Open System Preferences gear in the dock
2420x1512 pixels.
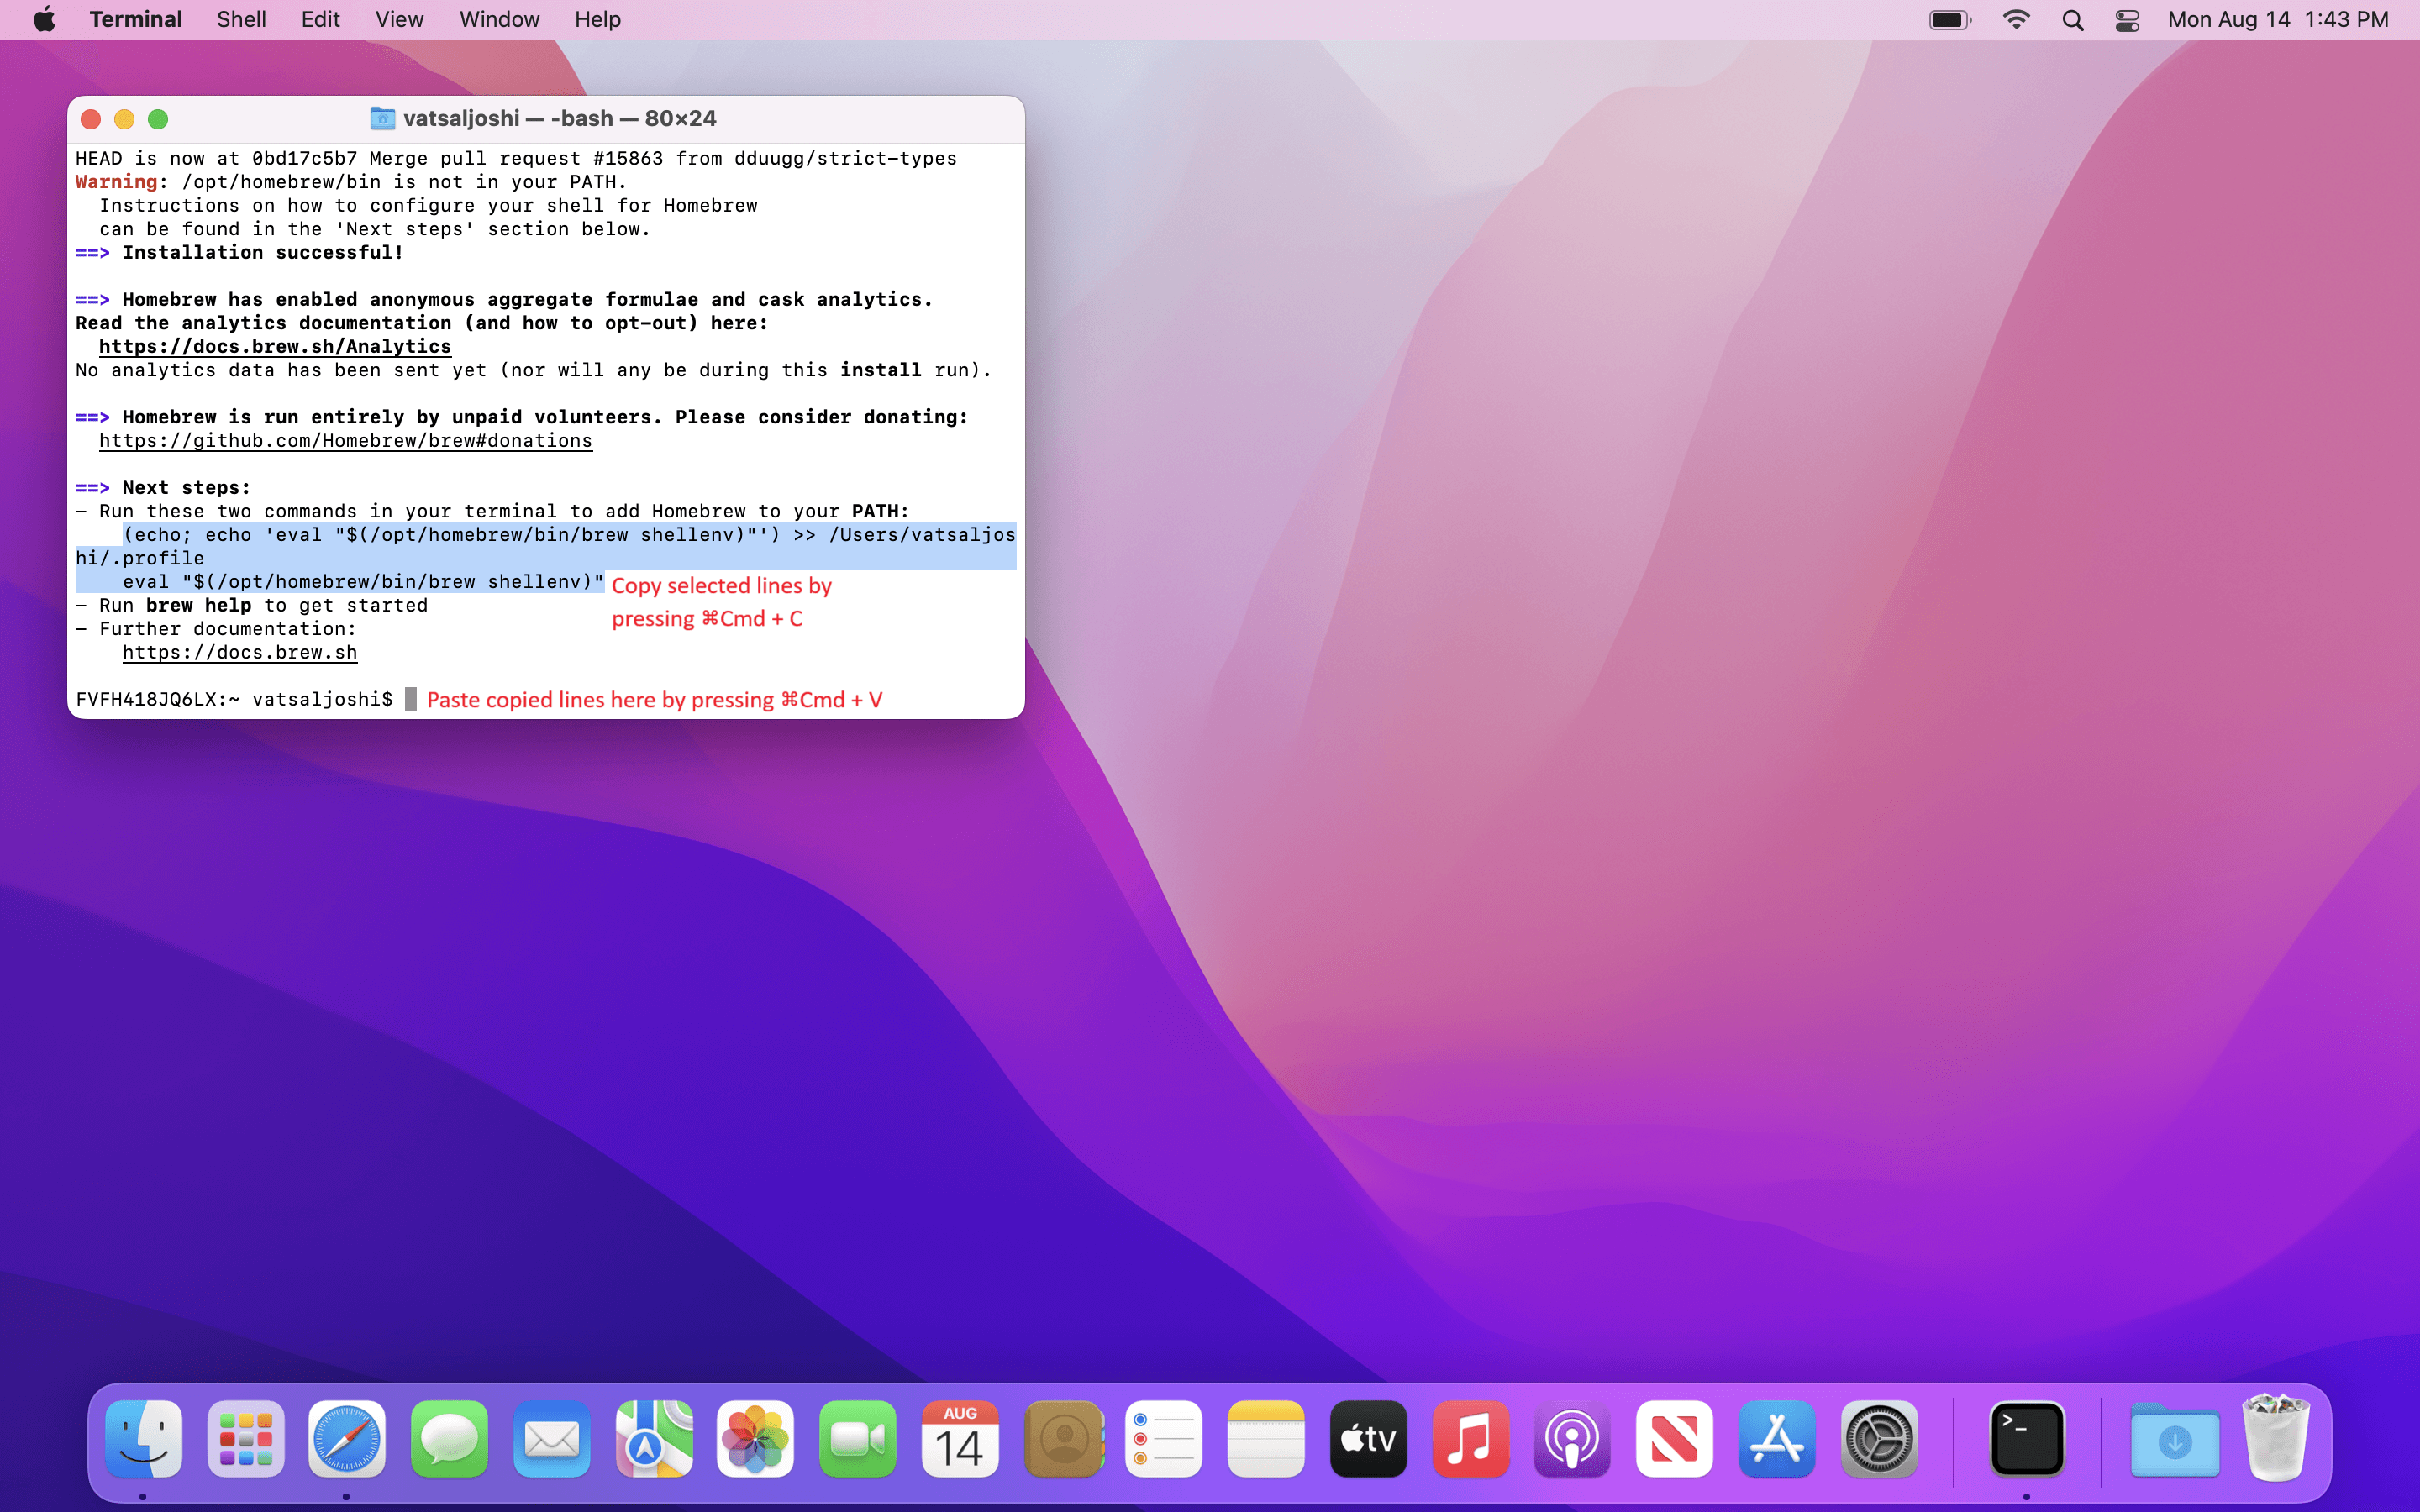pos(1878,1440)
